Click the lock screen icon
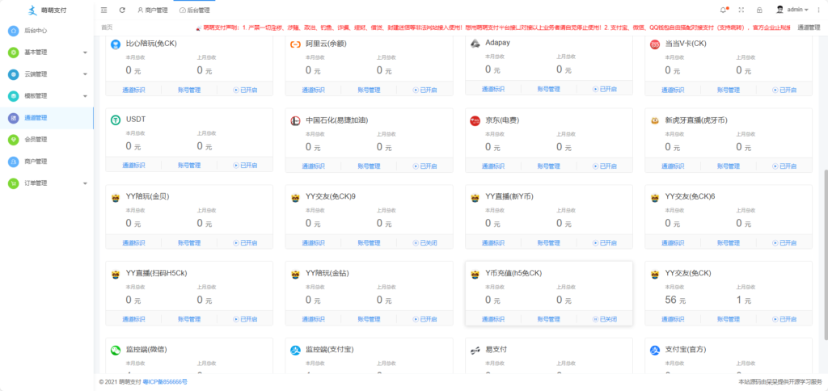This screenshot has width=828, height=391. tap(759, 10)
